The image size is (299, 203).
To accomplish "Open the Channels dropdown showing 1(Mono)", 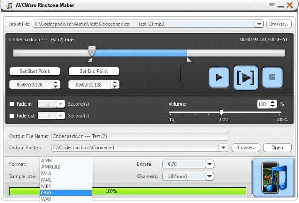I will (209, 176).
